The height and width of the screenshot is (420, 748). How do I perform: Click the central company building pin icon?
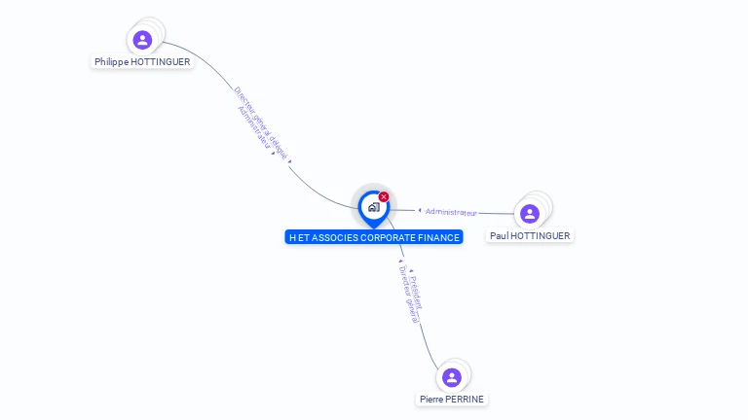(374, 208)
